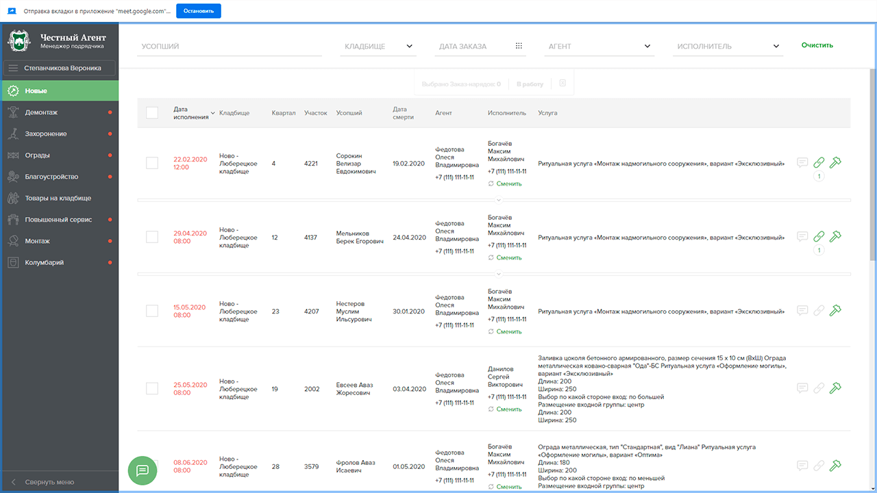The width and height of the screenshot is (877, 493).
Task: Click the Очистить filter reset link
Action: (x=817, y=45)
